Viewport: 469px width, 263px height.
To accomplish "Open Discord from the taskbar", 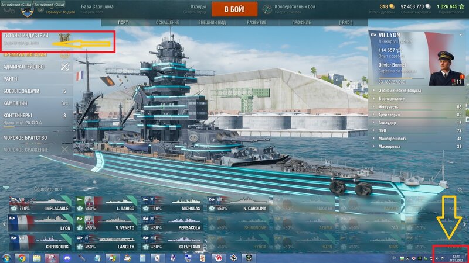I will (67, 258).
